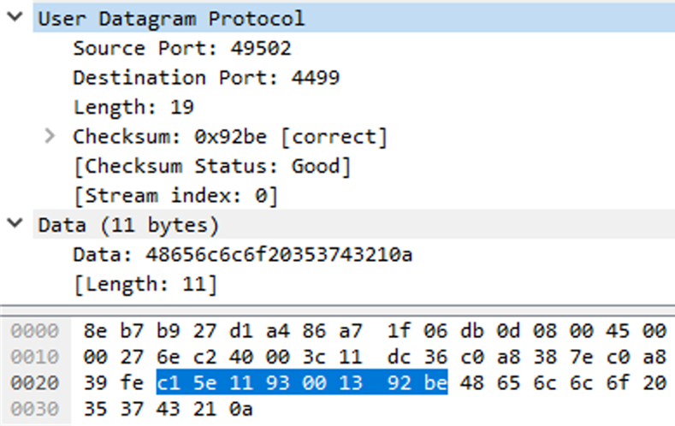
Task: Collapse the User Datagram Protocol section
Action: click(x=15, y=17)
